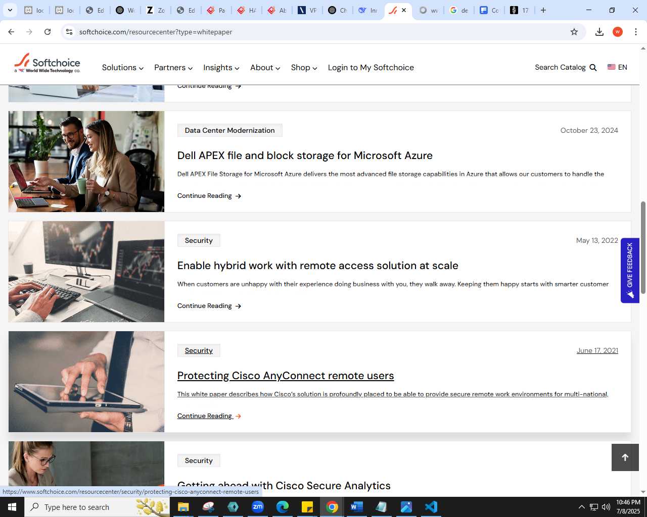Click the May 13, 2022 date
The image size is (647, 517).
click(x=597, y=240)
